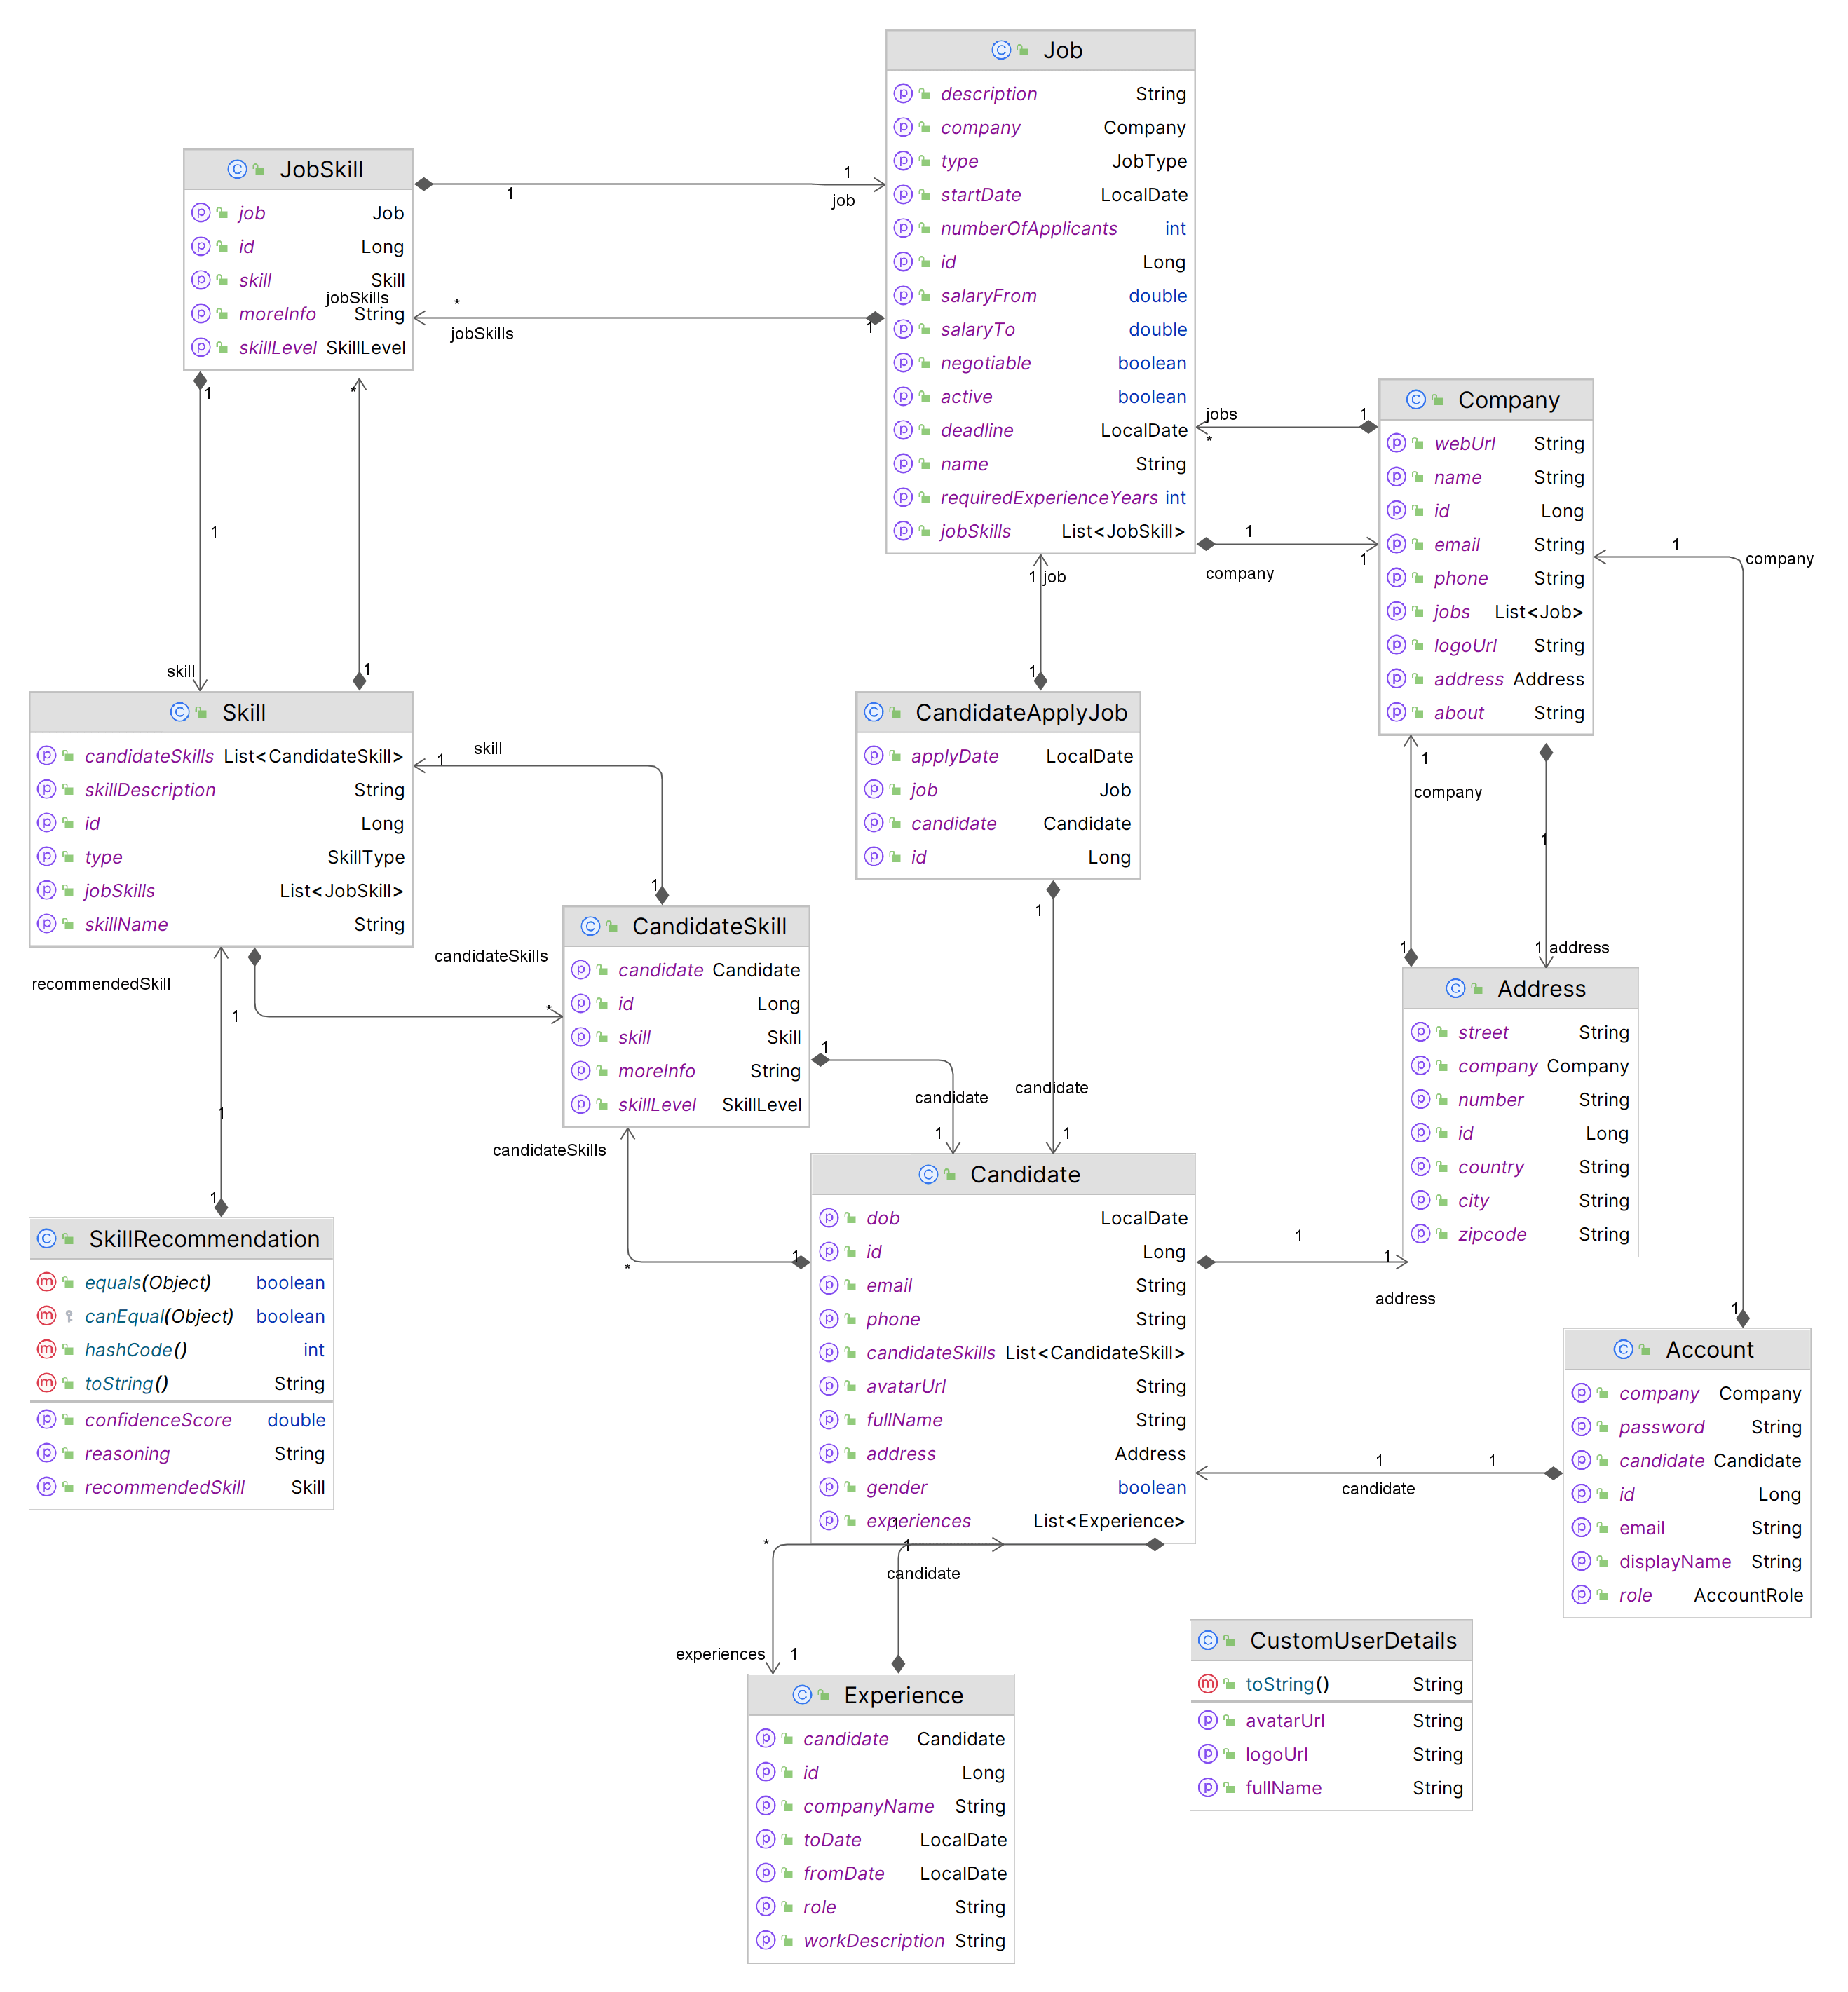Click the recommendedSkill relationship label below Skill

(101, 984)
